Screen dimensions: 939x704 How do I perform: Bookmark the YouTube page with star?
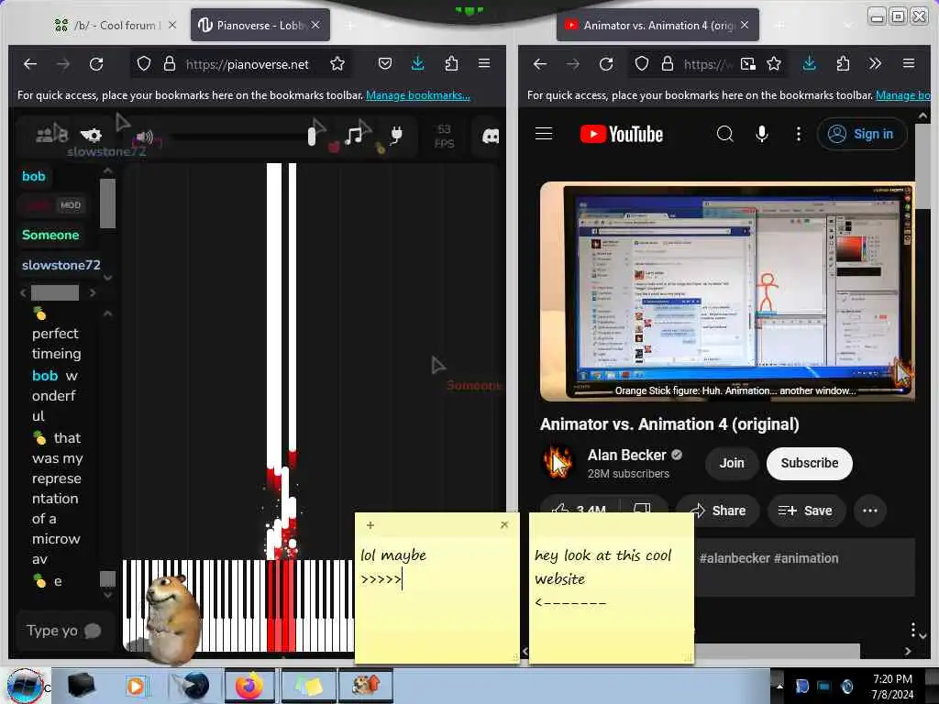[x=774, y=63]
